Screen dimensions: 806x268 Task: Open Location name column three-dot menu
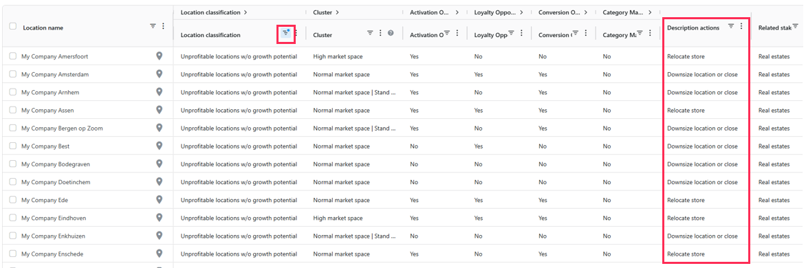(164, 25)
